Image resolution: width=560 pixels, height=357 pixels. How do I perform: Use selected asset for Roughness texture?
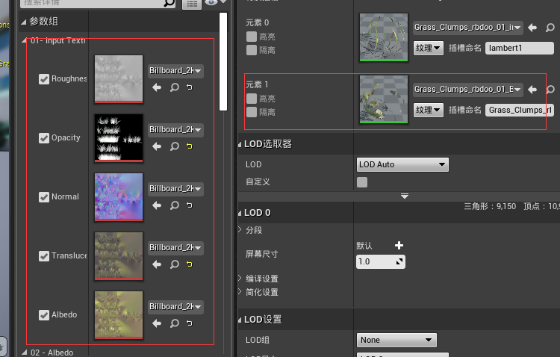[157, 87]
